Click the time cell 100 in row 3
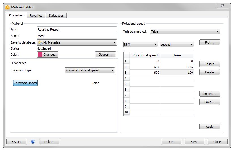This screenshot has height=151, width=234. (x=177, y=73)
